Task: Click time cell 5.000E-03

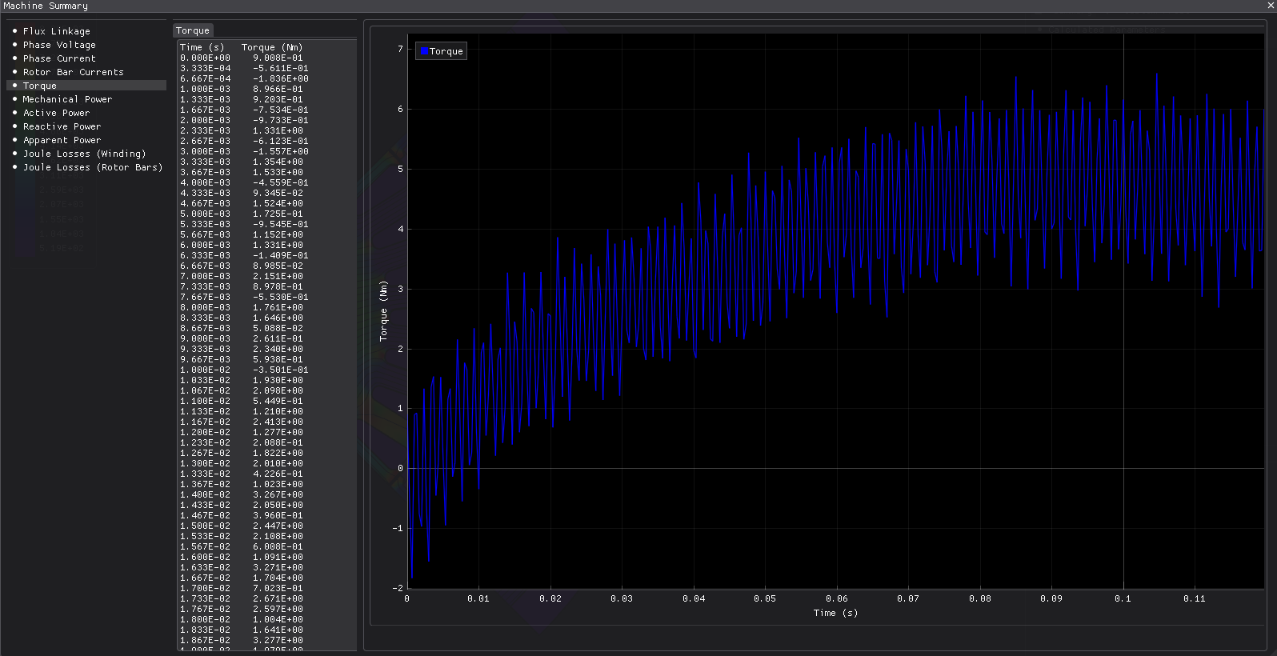Action: tap(205, 214)
